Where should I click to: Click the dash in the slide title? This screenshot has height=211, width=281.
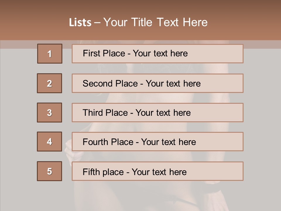[97, 23]
